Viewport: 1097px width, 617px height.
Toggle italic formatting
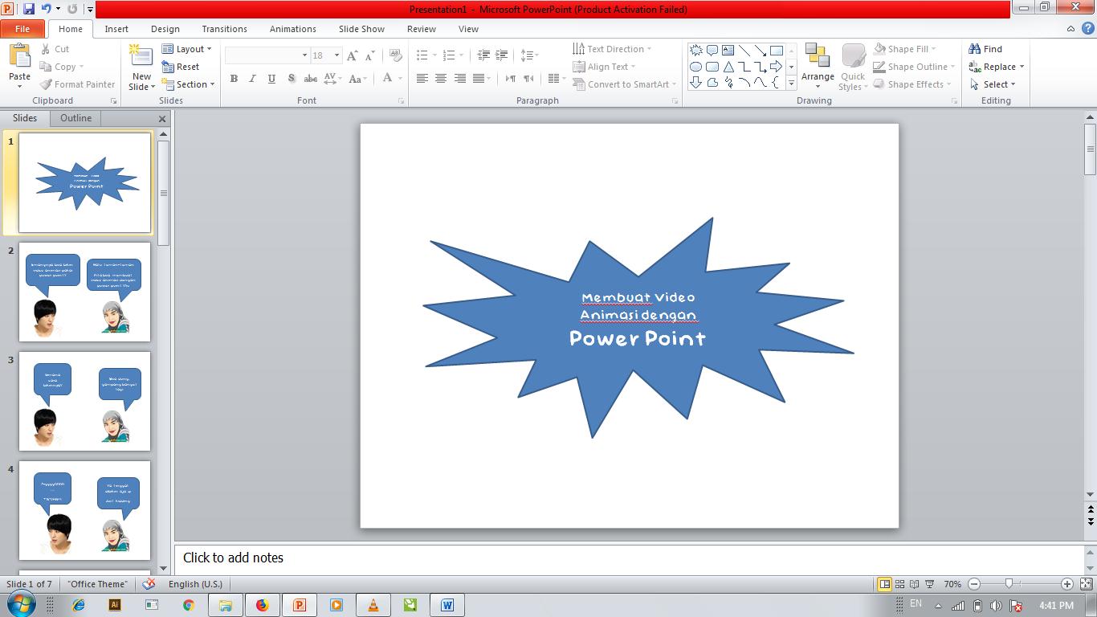coord(252,79)
